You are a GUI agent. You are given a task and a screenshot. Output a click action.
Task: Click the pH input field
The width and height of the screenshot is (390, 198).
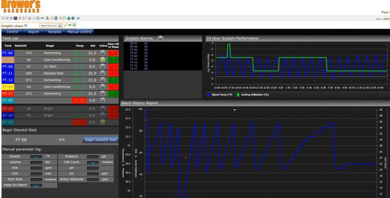(93, 168)
